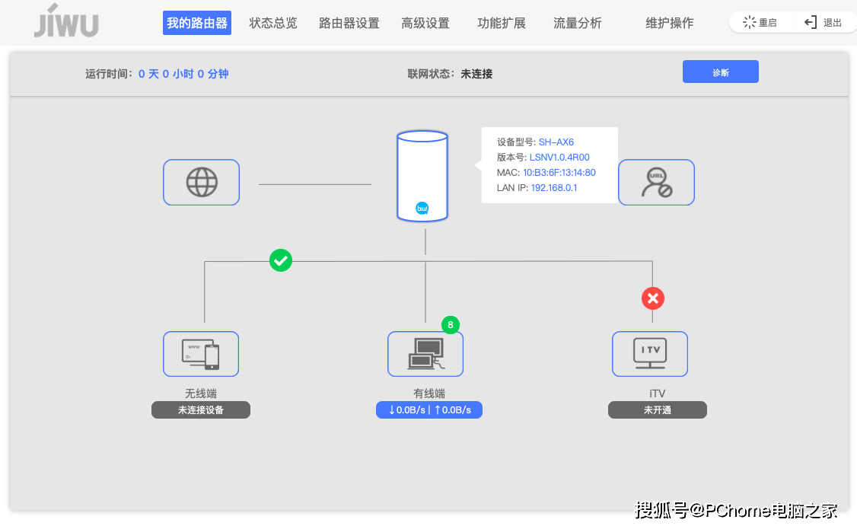Click the iTV television icon
The image size is (857, 529).
click(x=650, y=354)
